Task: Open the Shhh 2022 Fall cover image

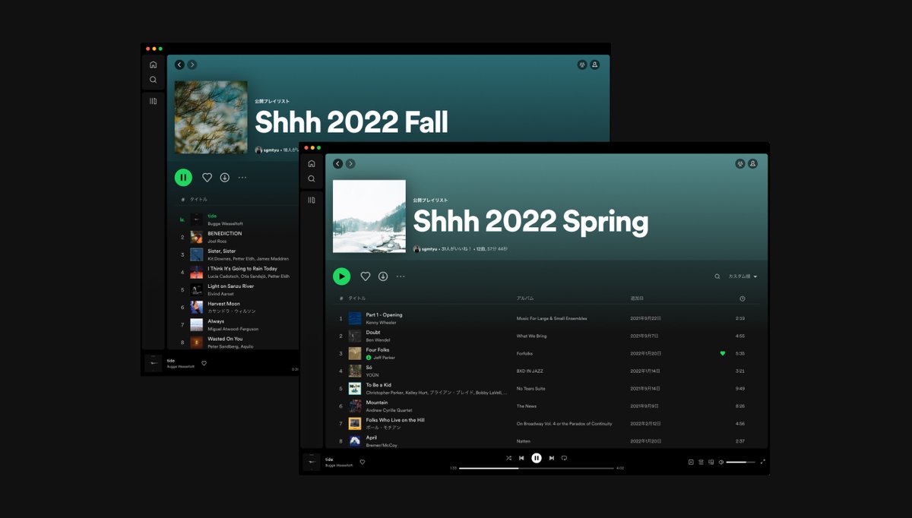Action: pyautogui.click(x=211, y=118)
